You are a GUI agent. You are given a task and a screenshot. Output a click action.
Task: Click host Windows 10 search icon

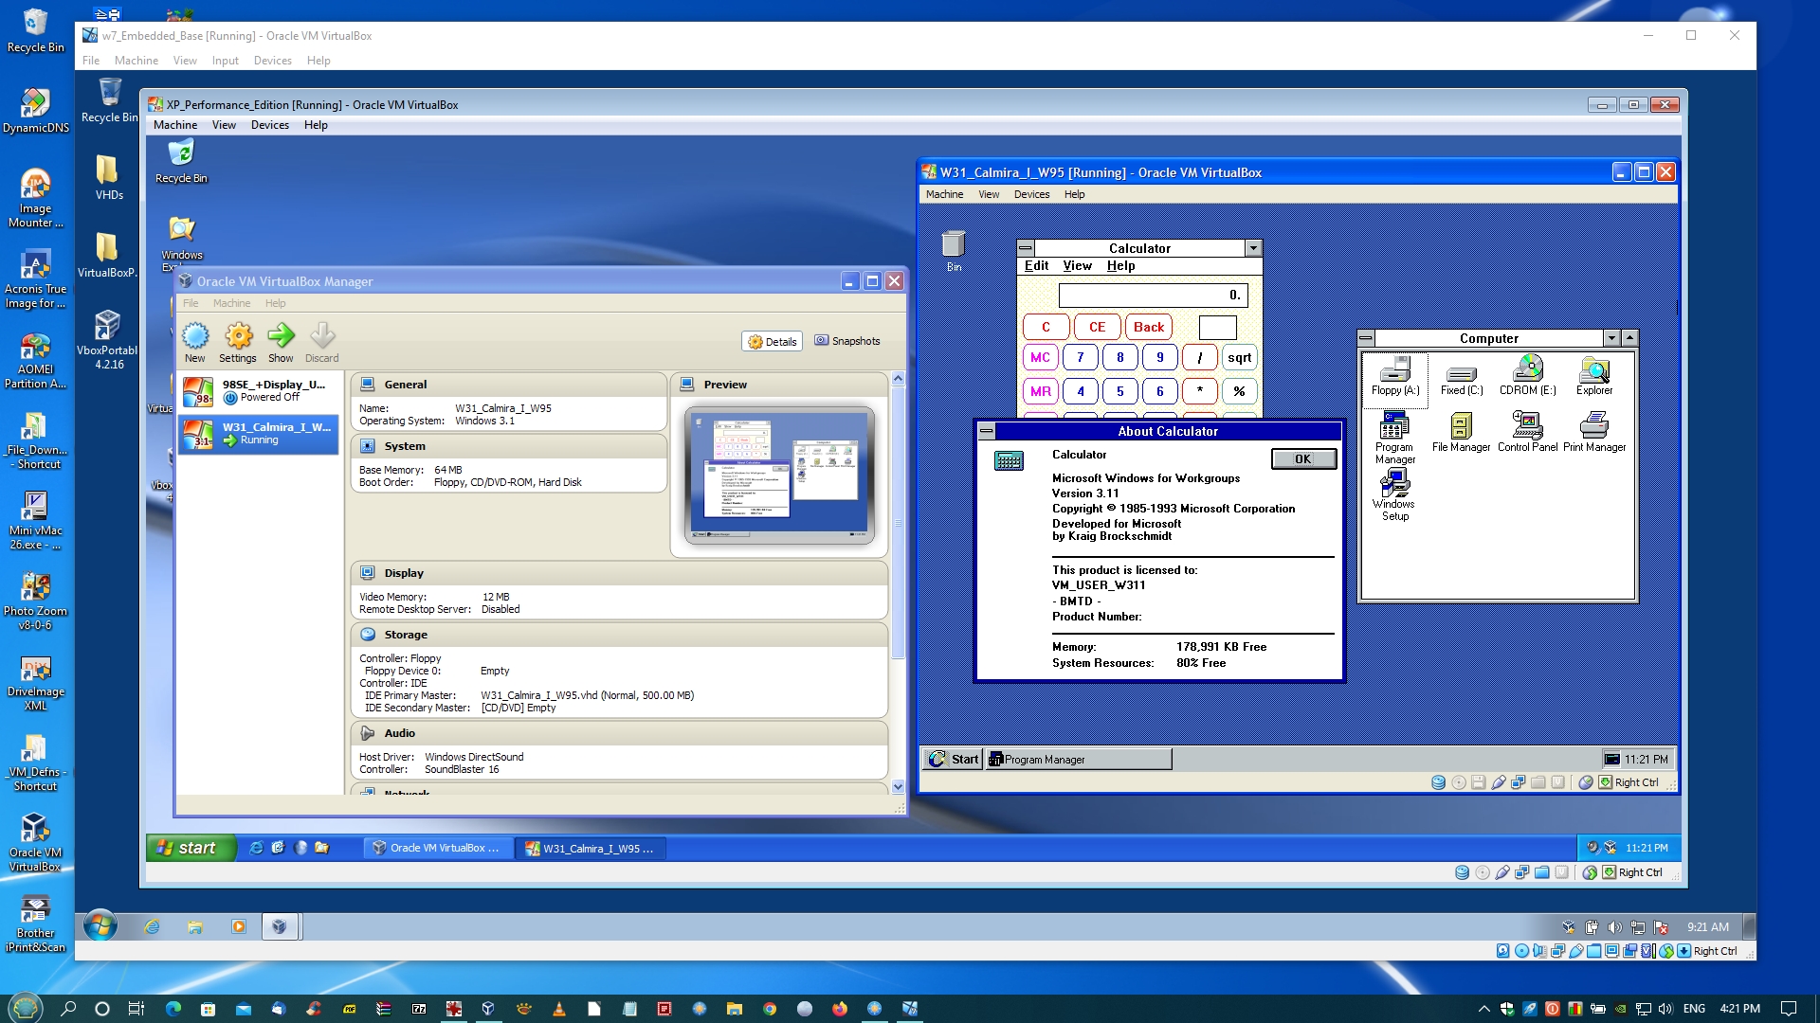click(x=68, y=1008)
